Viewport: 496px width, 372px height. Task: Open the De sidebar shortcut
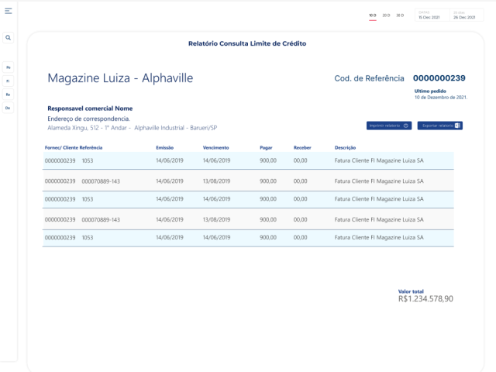pyautogui.click(x=9, y=108)
